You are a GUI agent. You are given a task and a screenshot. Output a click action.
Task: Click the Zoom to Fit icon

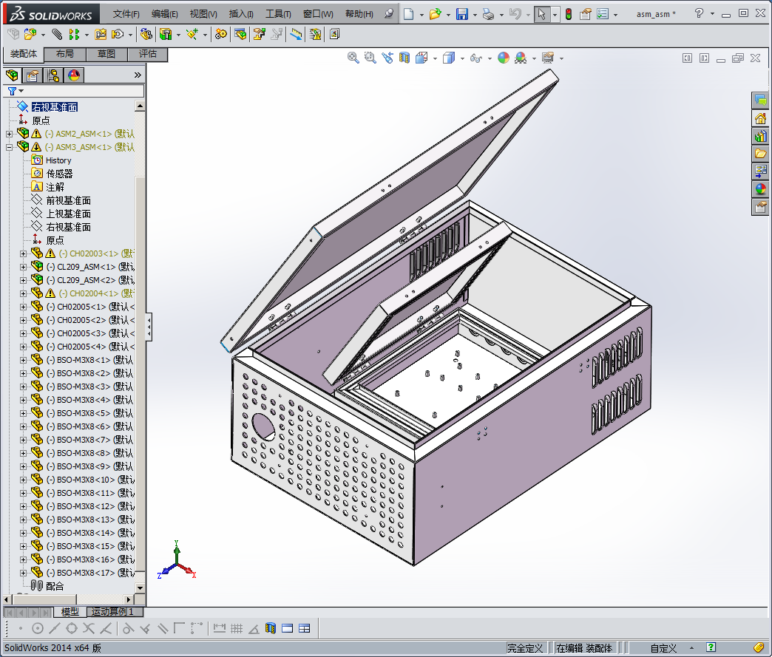tap(353, 58)
